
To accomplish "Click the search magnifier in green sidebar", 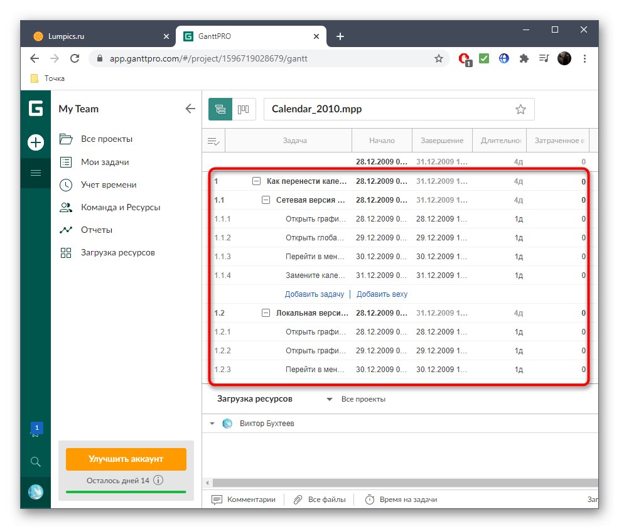I will click(36, 462).
